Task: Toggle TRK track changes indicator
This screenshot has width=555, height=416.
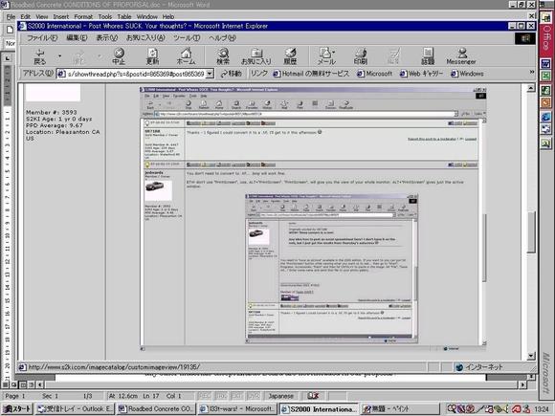Action: (221, 396)
